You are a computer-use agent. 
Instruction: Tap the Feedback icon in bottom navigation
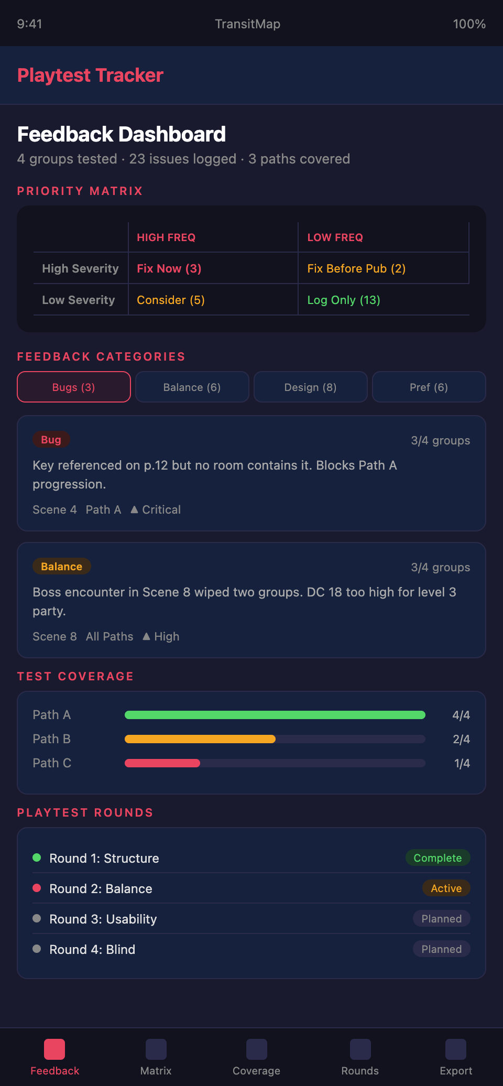tap(54, 1049)
